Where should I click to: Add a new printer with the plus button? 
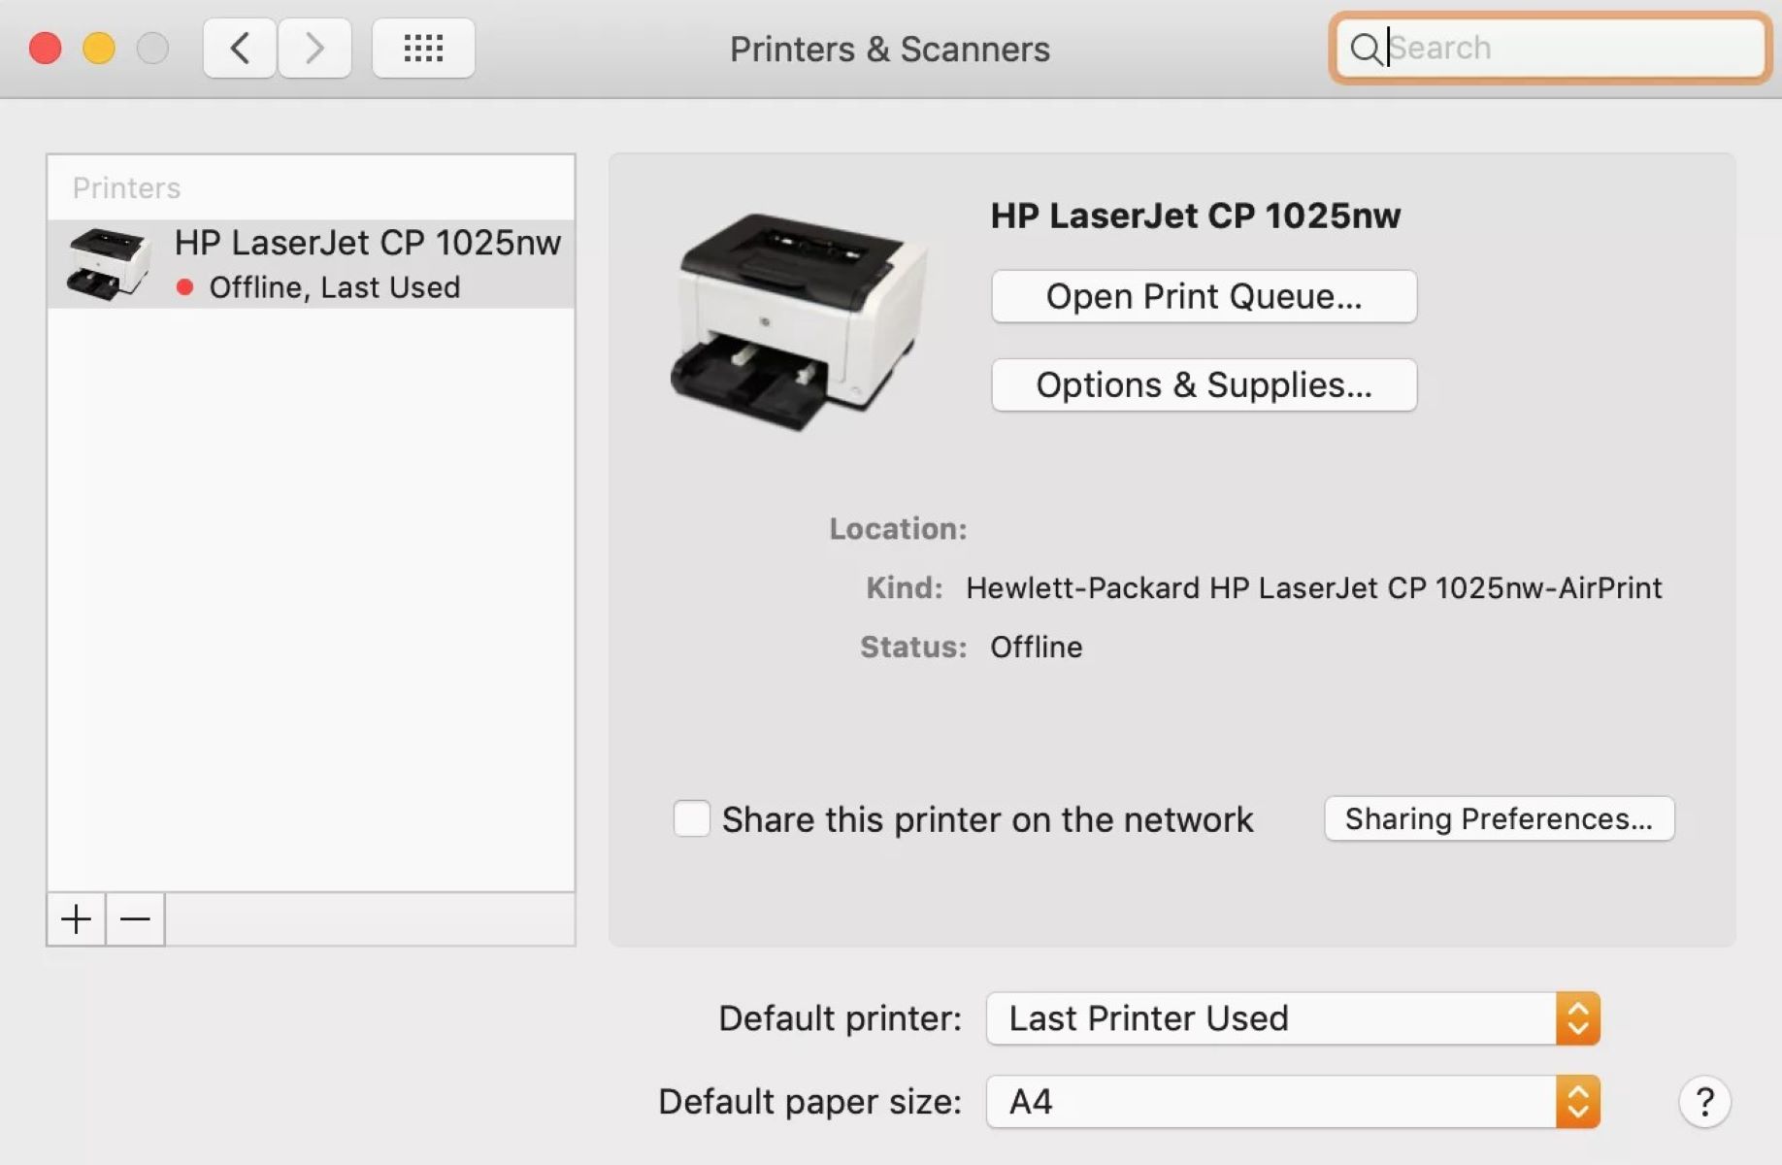[75, 918]
